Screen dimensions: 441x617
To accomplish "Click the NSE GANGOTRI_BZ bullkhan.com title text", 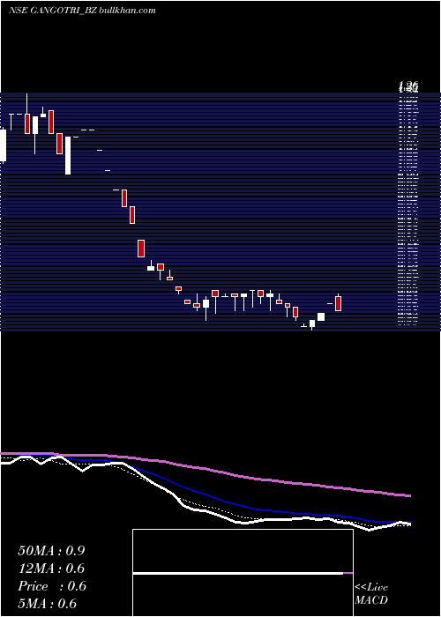I will [82, 11].
